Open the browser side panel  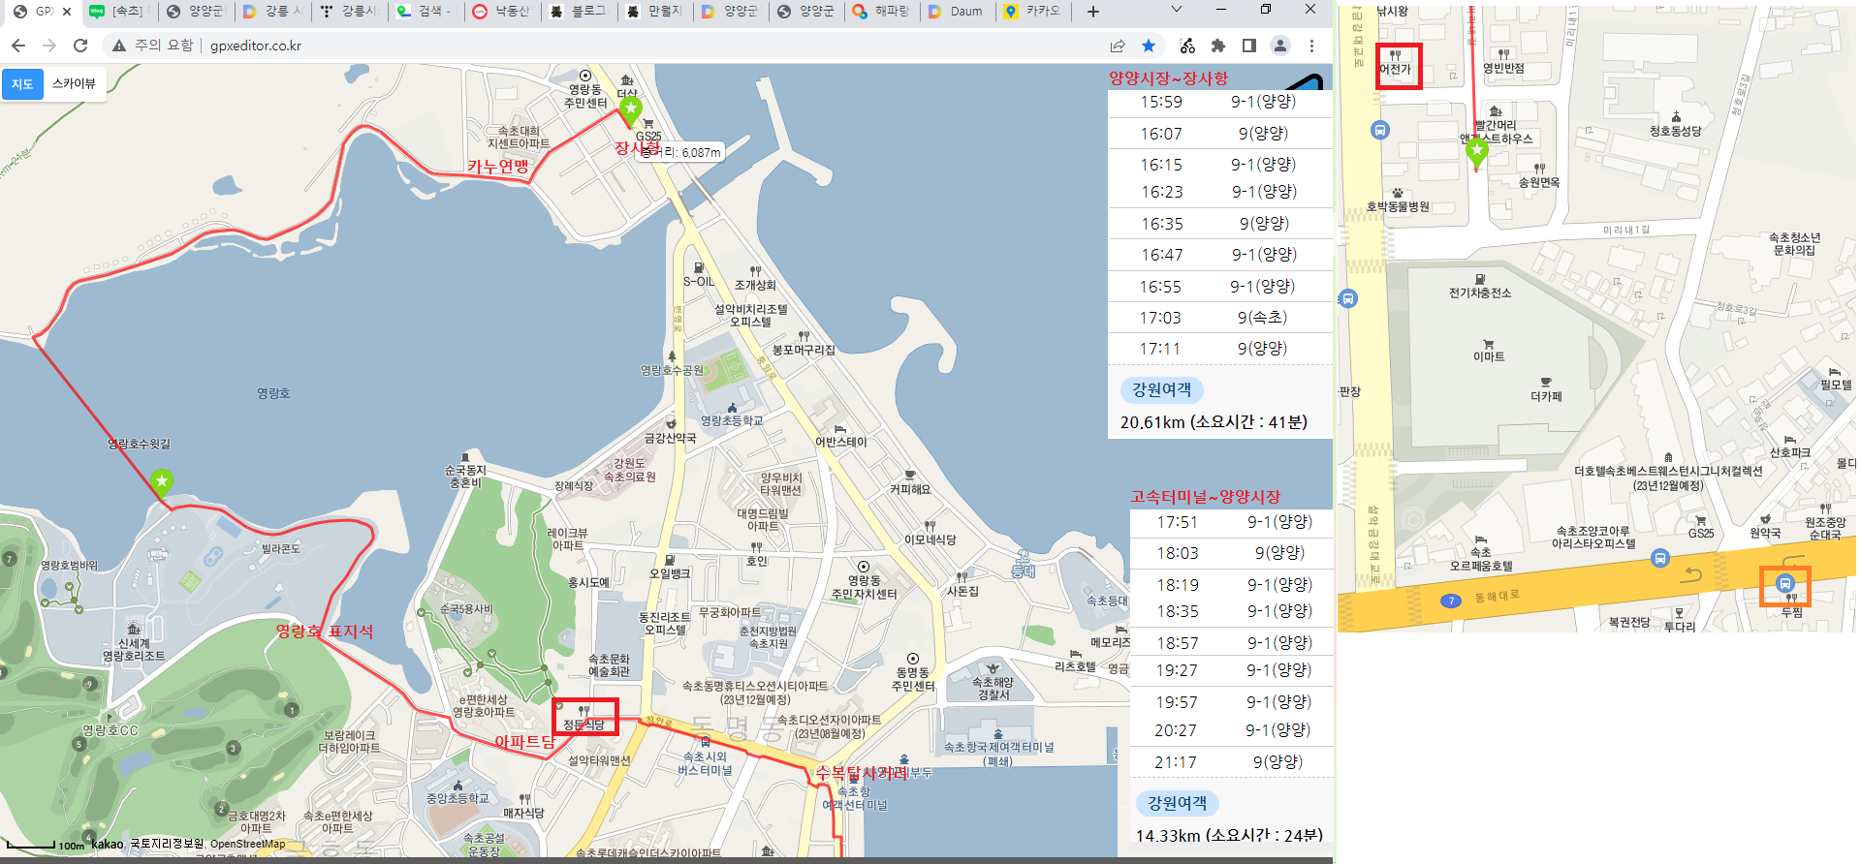1249,46
